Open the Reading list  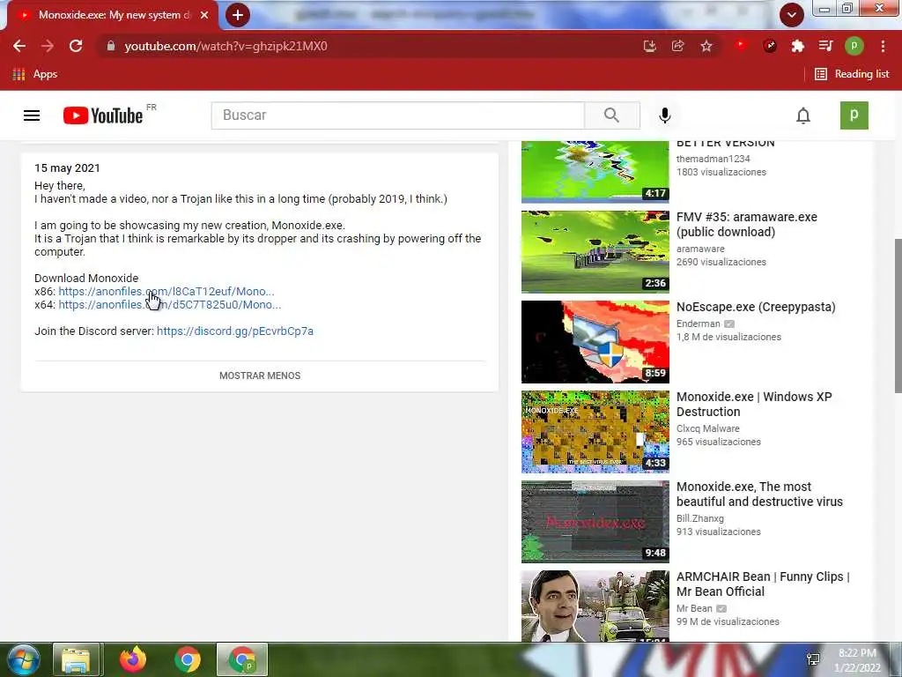coord(853,74)
